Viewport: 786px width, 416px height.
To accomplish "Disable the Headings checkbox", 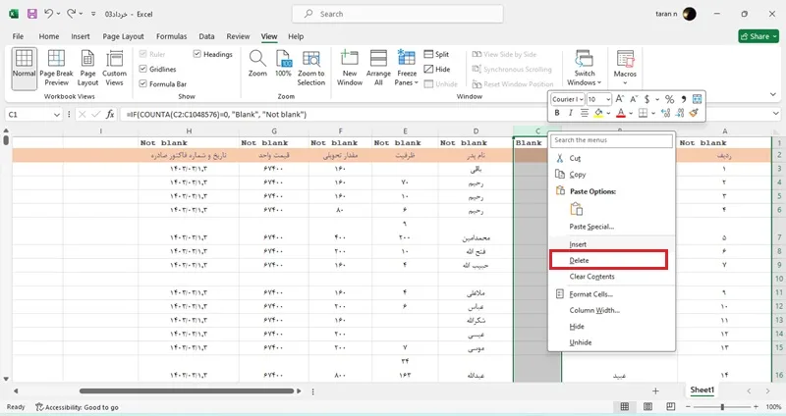I will [x=197, y=54].
